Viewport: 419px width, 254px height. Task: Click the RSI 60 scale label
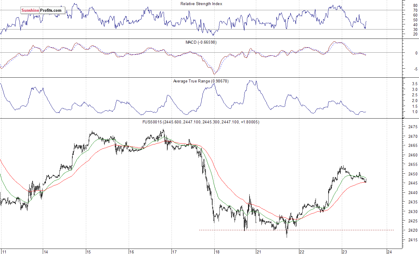tap(415, 15)
